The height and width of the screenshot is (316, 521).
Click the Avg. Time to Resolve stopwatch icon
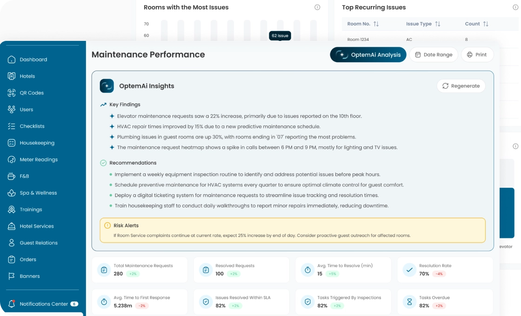[307, 270]
